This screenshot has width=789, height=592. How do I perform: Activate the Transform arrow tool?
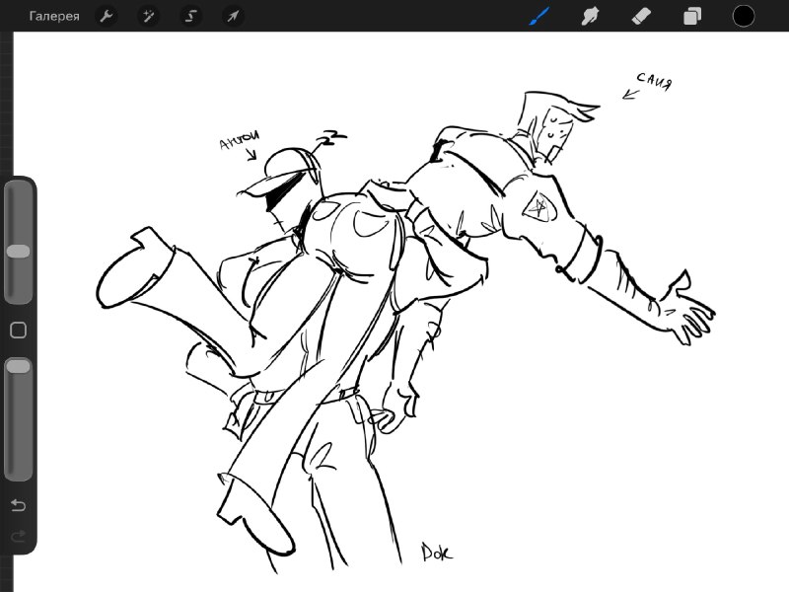click(x=233, y=16)
